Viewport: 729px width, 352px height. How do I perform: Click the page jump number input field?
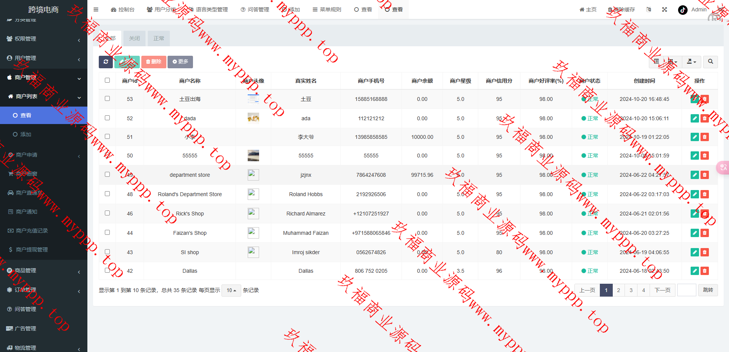pyautogui.click(x=686, y=290)
